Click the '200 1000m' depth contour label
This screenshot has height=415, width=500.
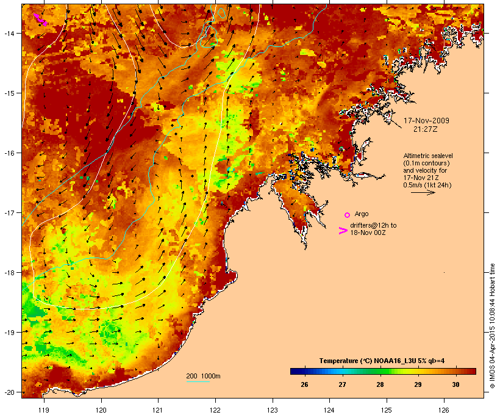(203, 376)
